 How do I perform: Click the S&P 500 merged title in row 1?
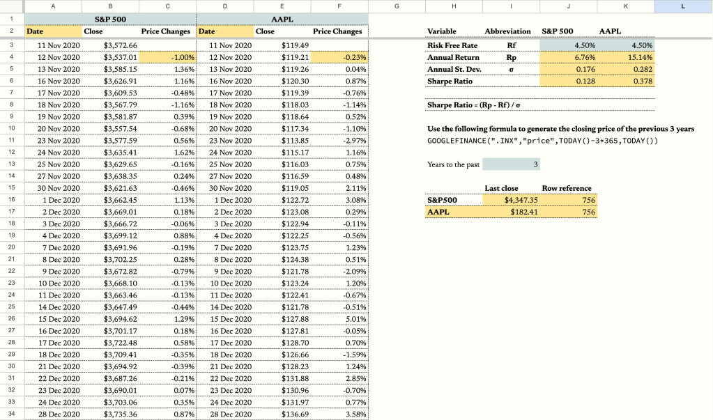[110, 19]
